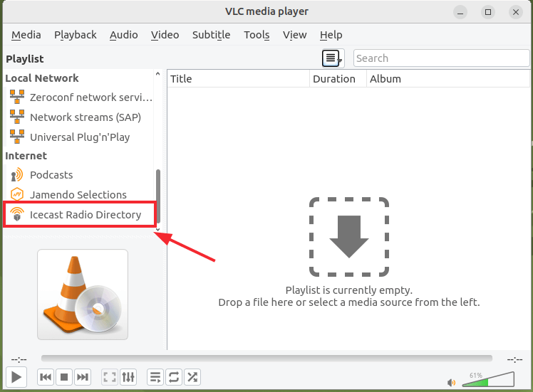Open Podcasts in Internet section
The height and width of the screenshot is (392, 533).
click(81, 175)
